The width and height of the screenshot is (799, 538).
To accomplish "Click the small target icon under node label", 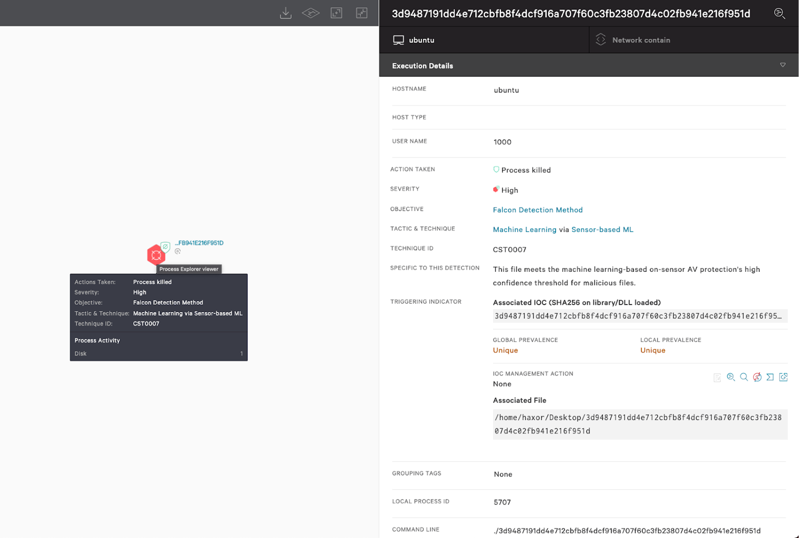I will [x=177, y=251].
